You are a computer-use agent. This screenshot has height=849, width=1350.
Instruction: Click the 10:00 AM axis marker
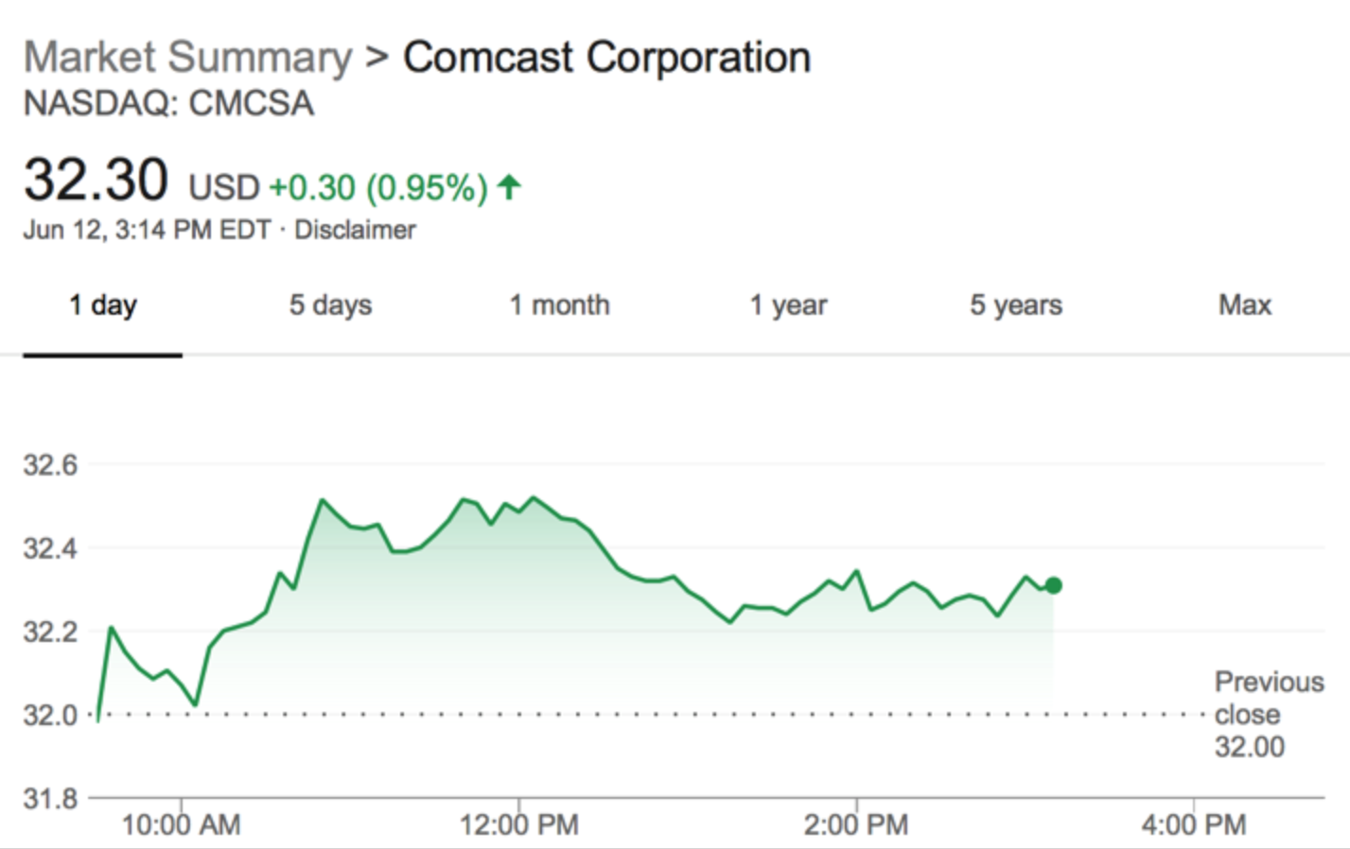tap(181, 824)
